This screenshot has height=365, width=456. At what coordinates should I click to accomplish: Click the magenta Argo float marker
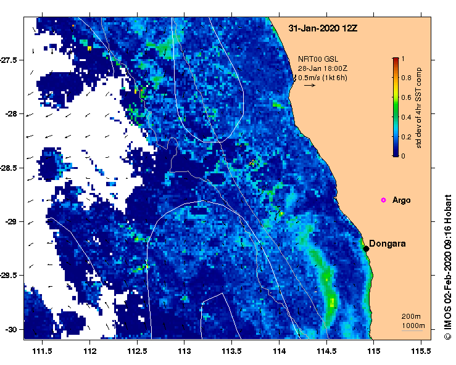(x=383, y=200)
